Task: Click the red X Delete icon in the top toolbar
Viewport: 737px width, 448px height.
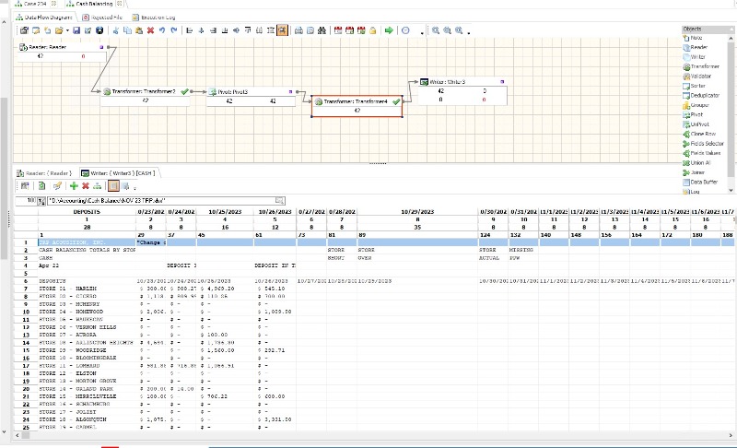Action: (150, 30)
